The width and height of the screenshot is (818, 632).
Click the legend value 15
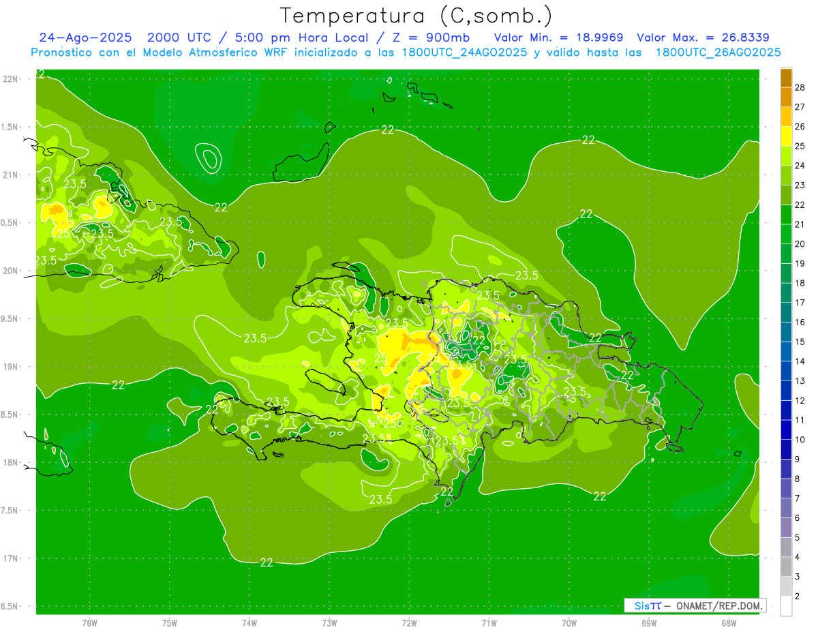point(800,342)
